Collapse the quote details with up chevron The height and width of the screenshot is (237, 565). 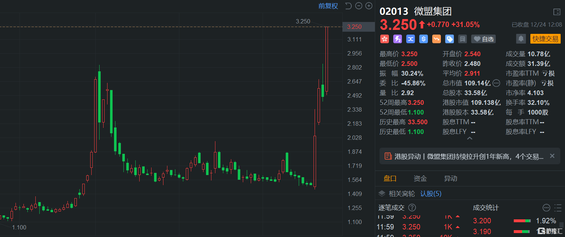click(x=470, y=138)
